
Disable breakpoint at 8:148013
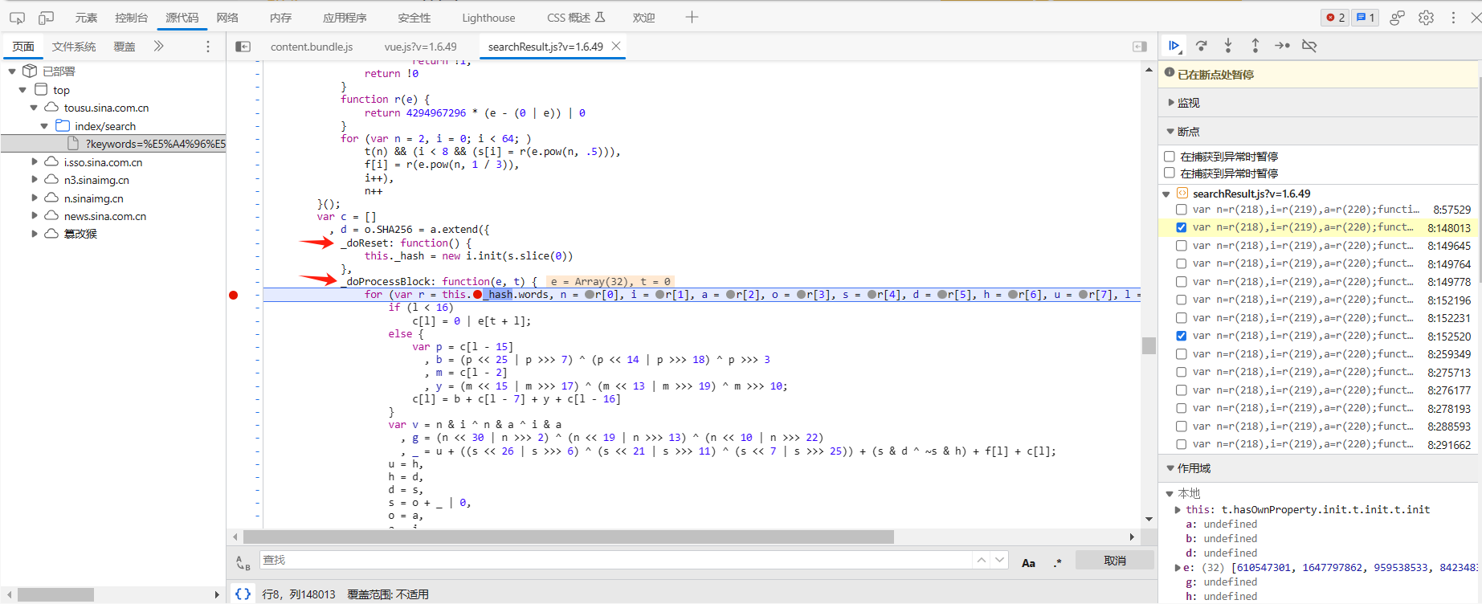click(1181, 227)
